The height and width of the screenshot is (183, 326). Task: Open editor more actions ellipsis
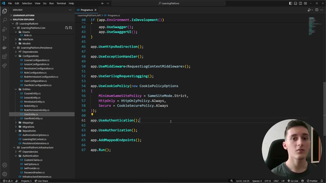click(322, 10)
